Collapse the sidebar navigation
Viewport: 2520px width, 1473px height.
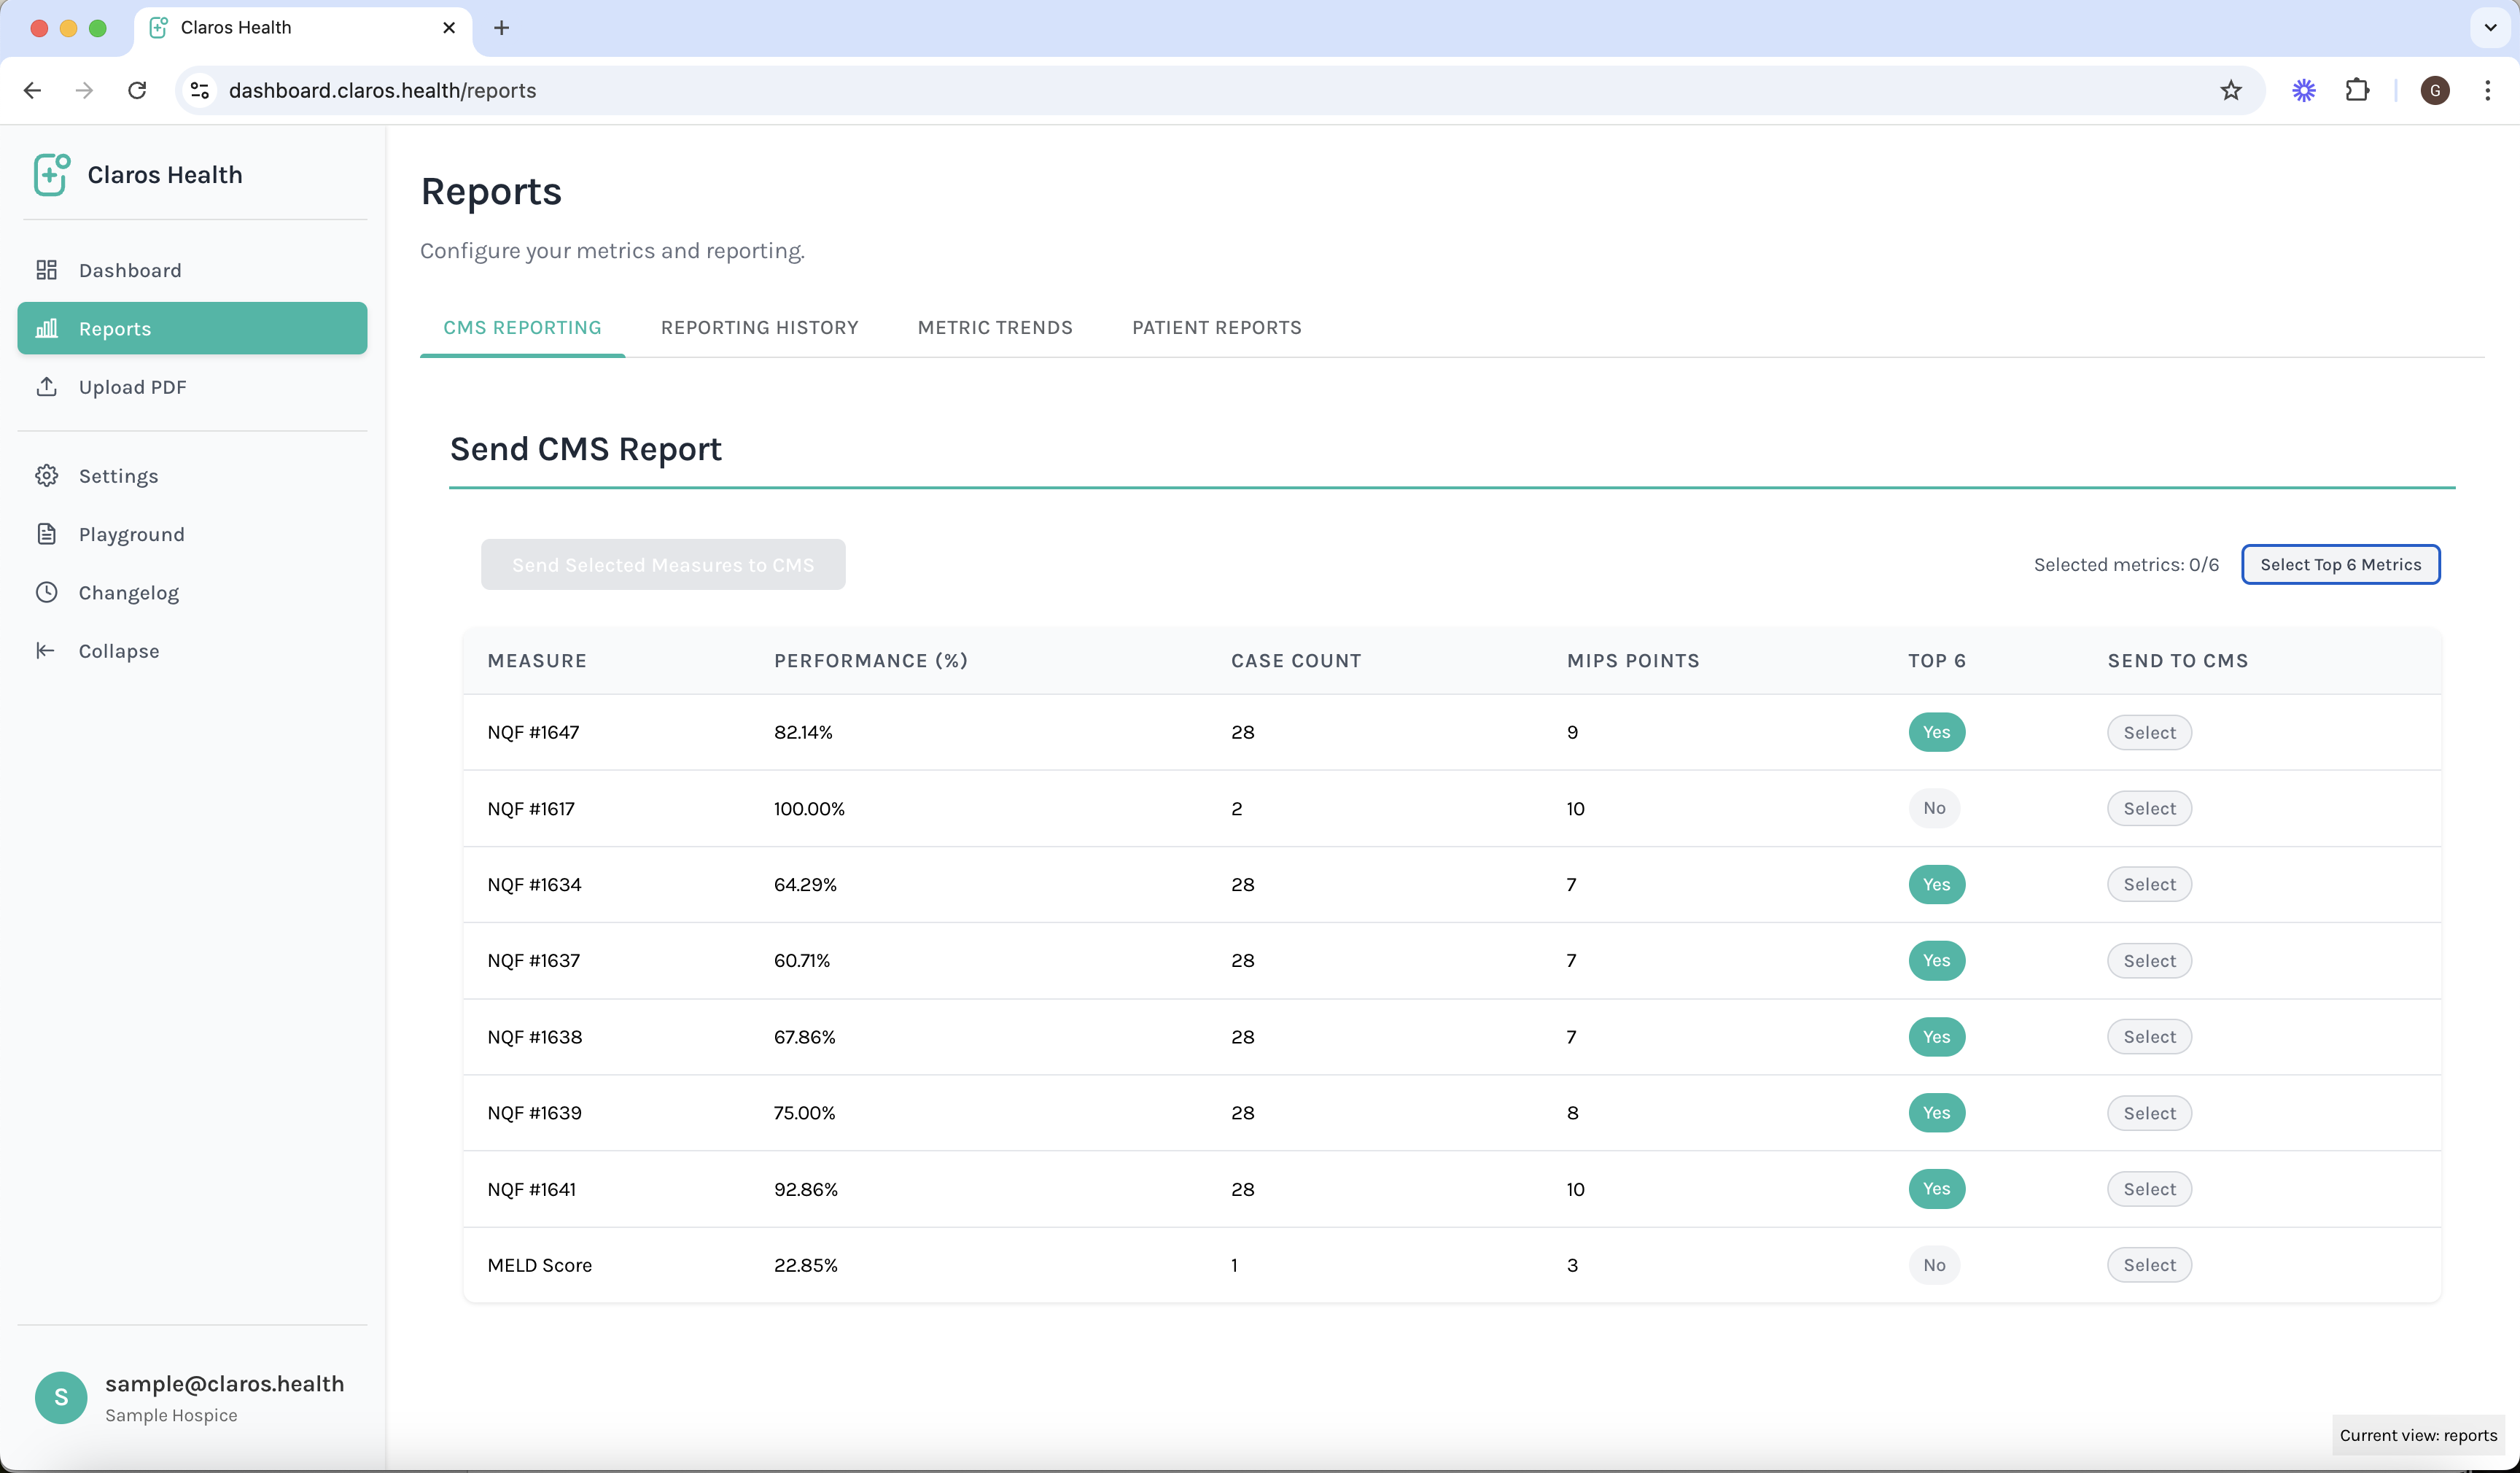(x=47, y=650)
